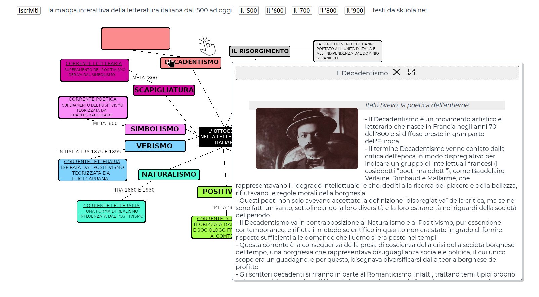
Task: Open the il '800 map
Action: point(328,11)
